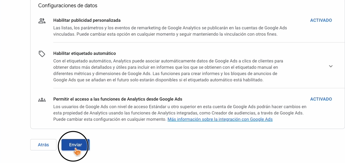The width and height of the screenshot is (345, 163).
Task: Click the group icon beside Analytics access setting
Action: [x=42, y=100]
